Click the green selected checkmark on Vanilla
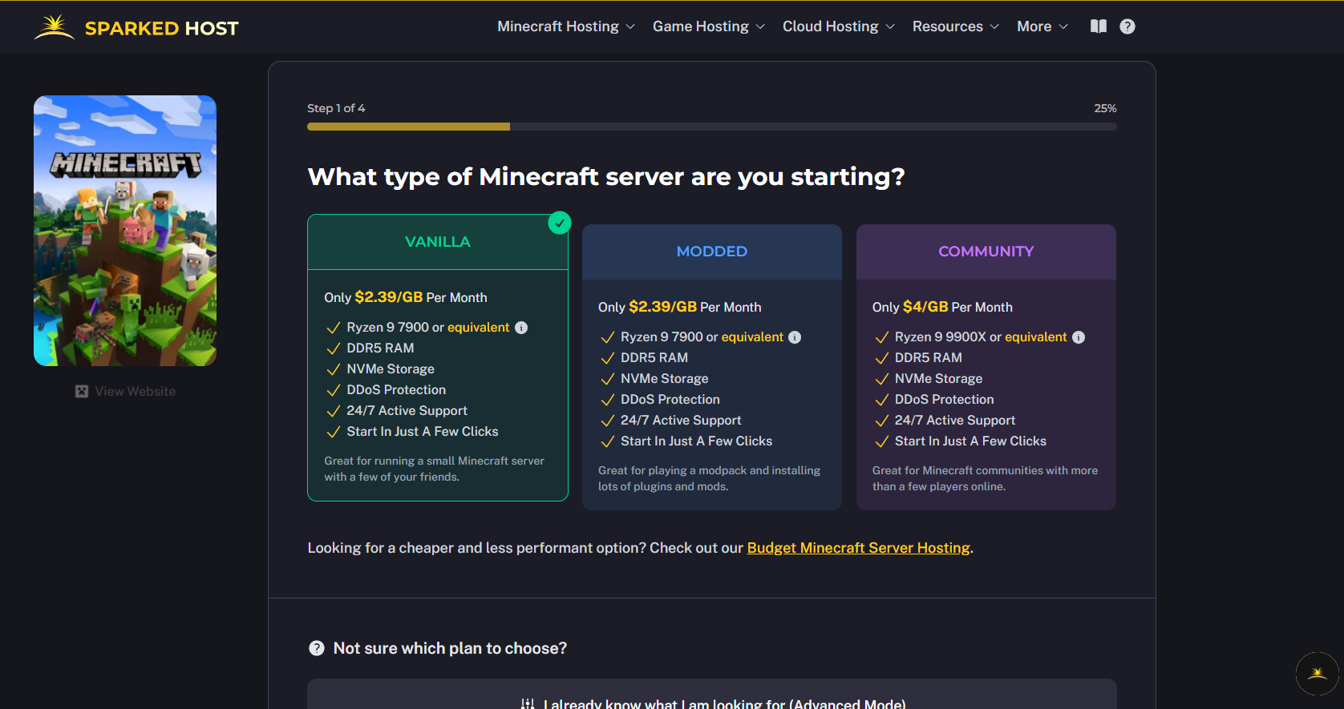Image resolution: width=1344 pixels, height=709 pixels. click(x=560, y=223)
